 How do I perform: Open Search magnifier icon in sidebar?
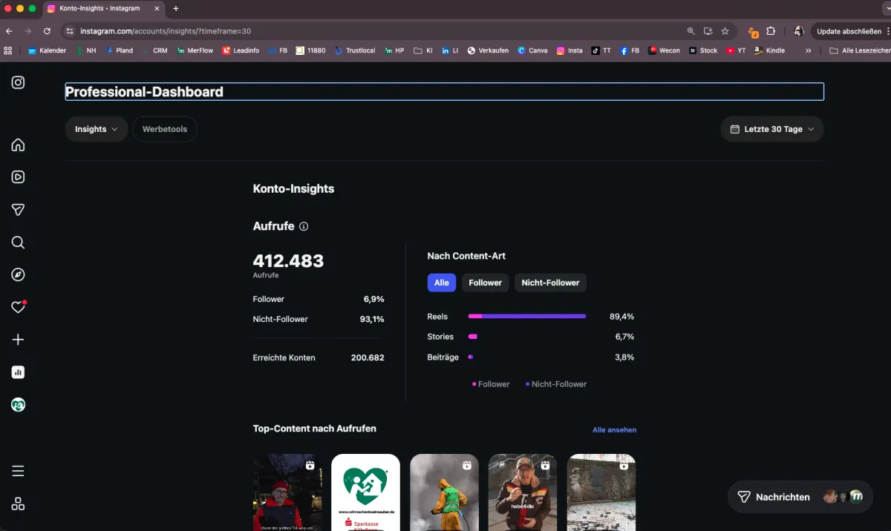click(18, 243)
